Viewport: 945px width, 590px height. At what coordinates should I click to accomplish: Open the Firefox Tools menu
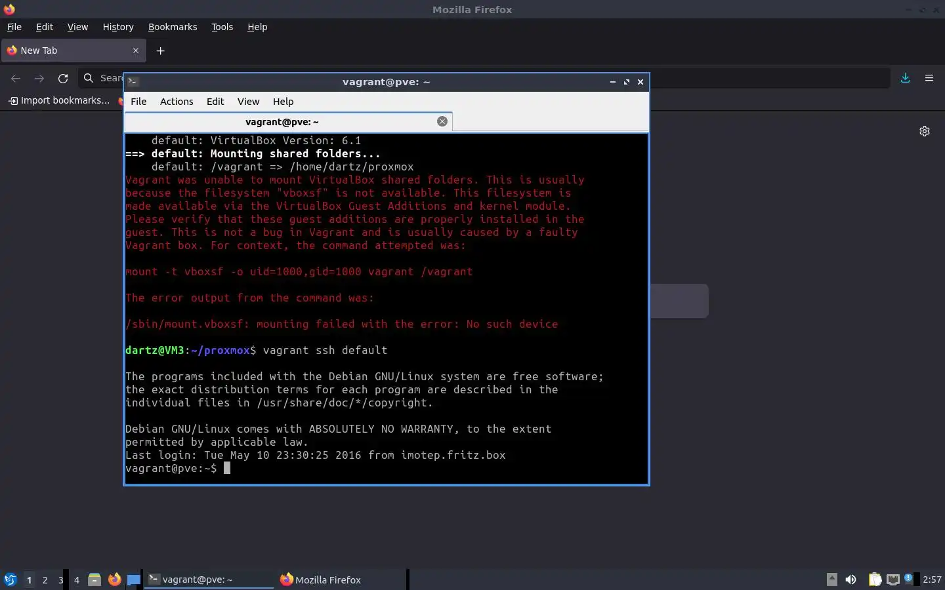click(222, 27)
